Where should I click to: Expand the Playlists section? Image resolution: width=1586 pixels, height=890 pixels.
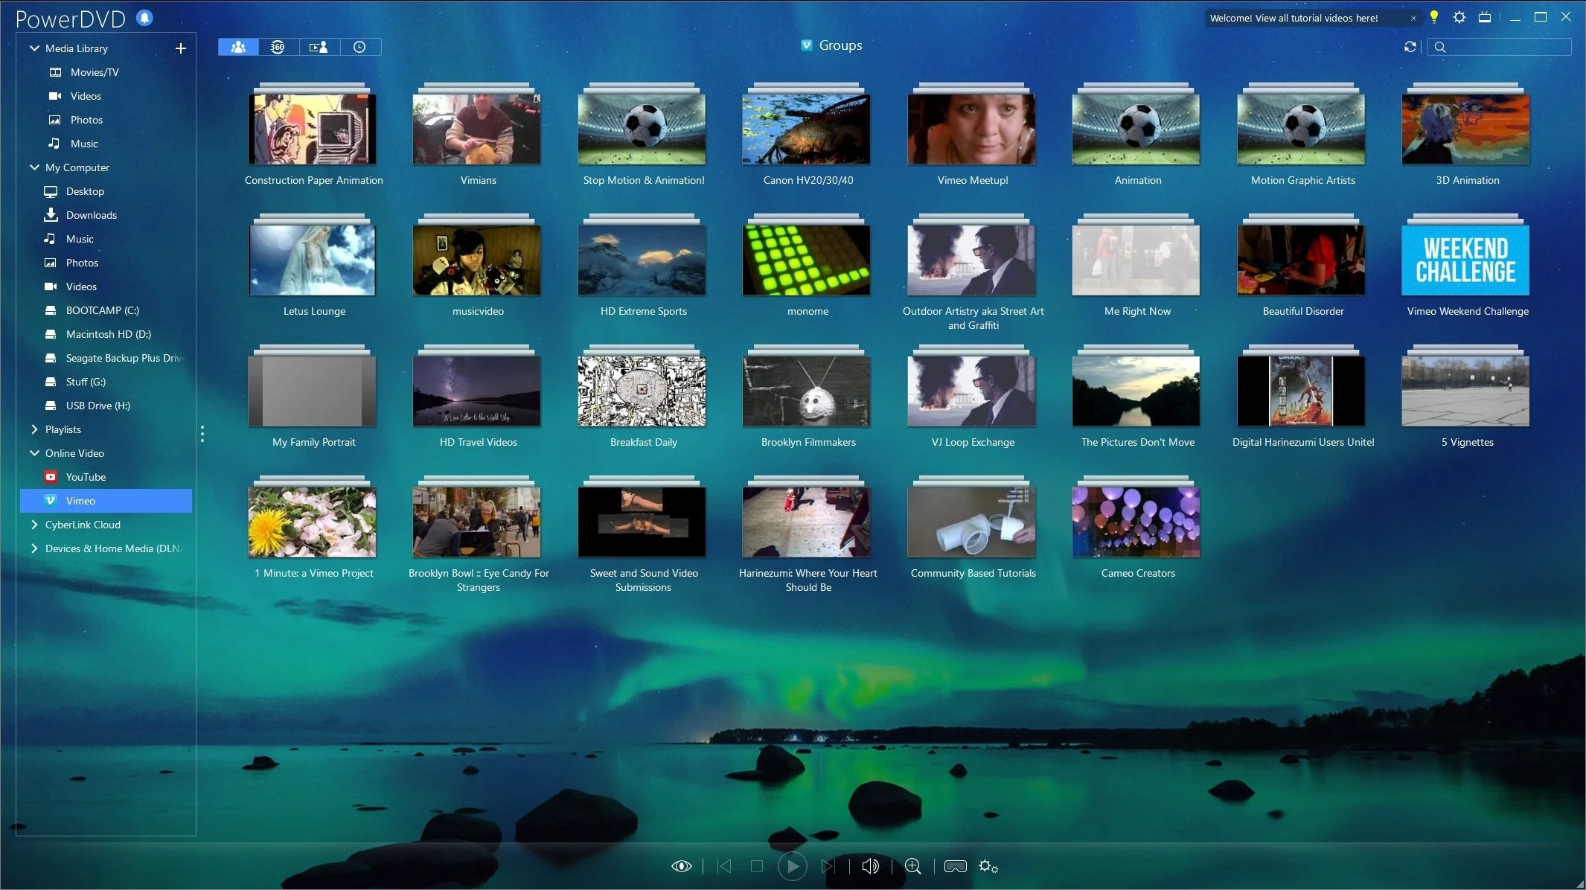coord(34,429)
